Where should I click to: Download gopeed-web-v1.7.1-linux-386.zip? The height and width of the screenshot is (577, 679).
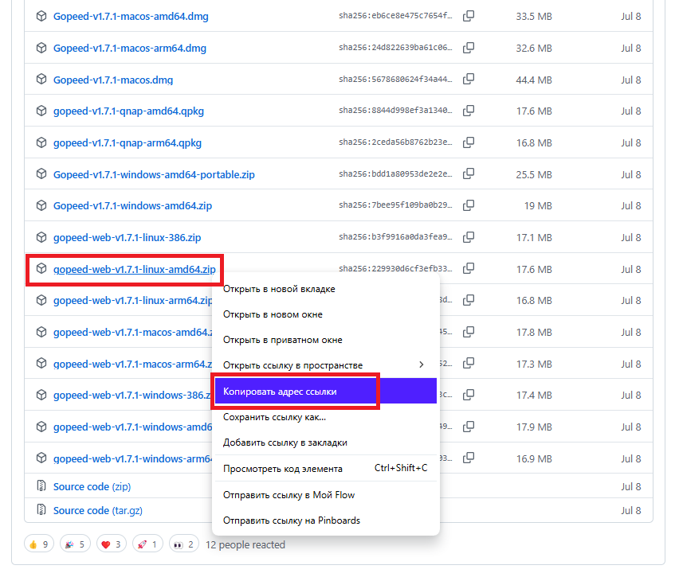pos(127,237)
